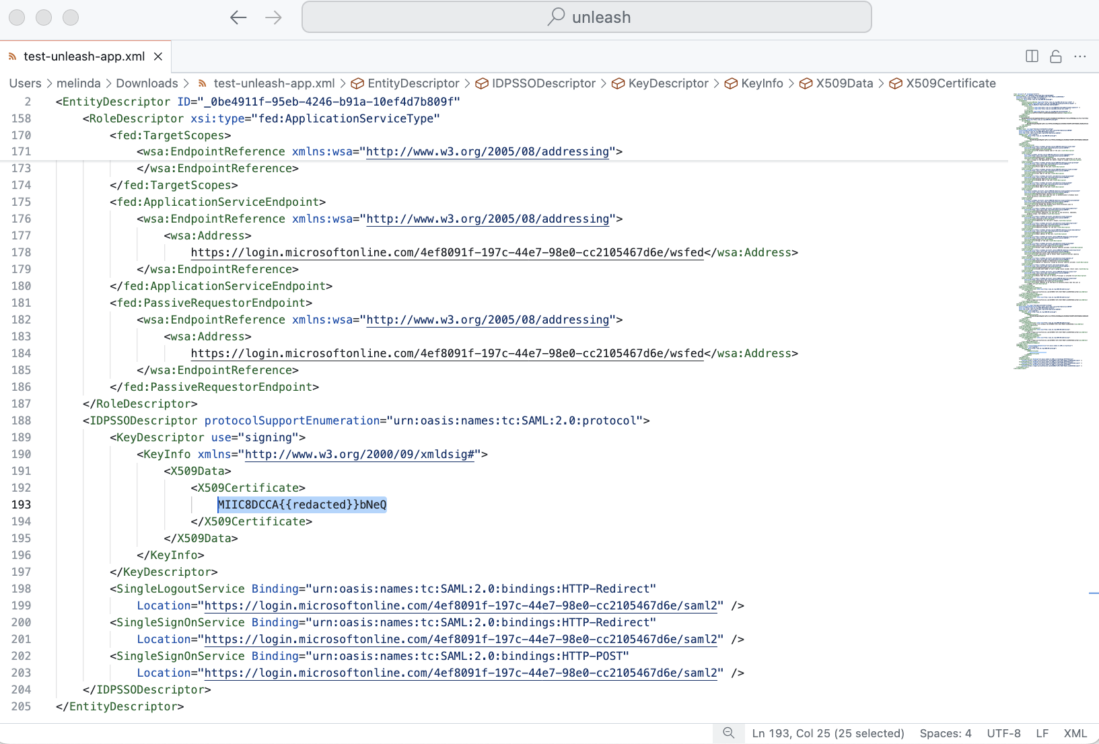
Task: Click the Ln 193, Col 25 indicator
Action: point(828,733)
